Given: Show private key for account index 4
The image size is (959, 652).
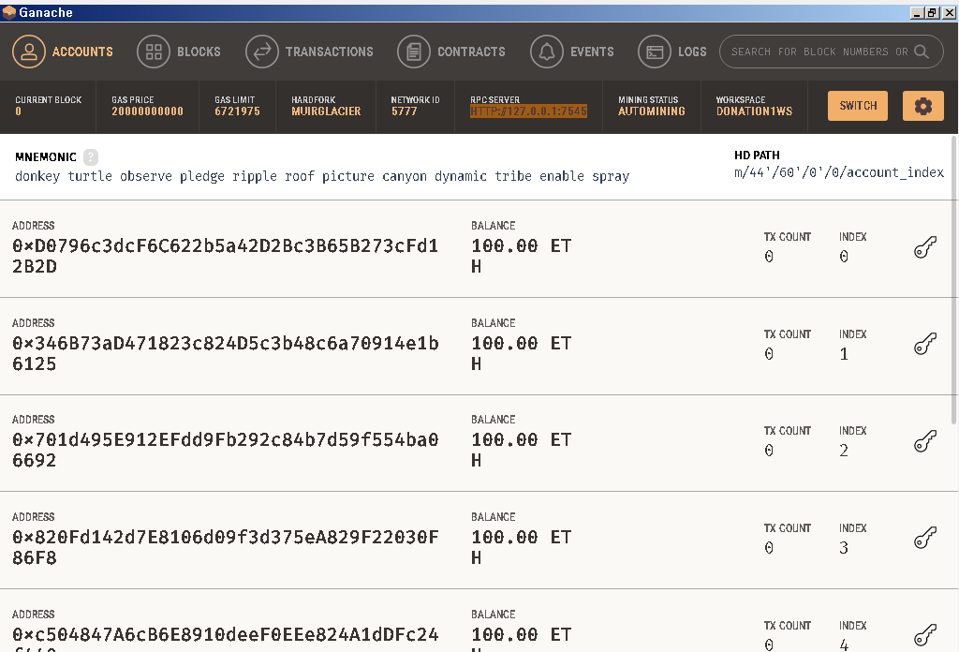Looking at the screenshot, I should click(925, 635).
